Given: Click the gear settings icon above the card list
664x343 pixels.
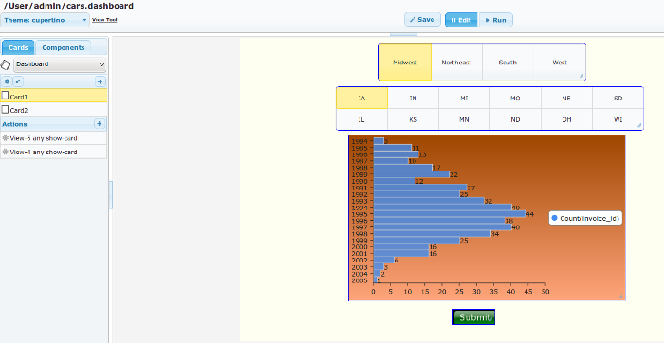Looking at the screenshot, I should tap(7, 81).
